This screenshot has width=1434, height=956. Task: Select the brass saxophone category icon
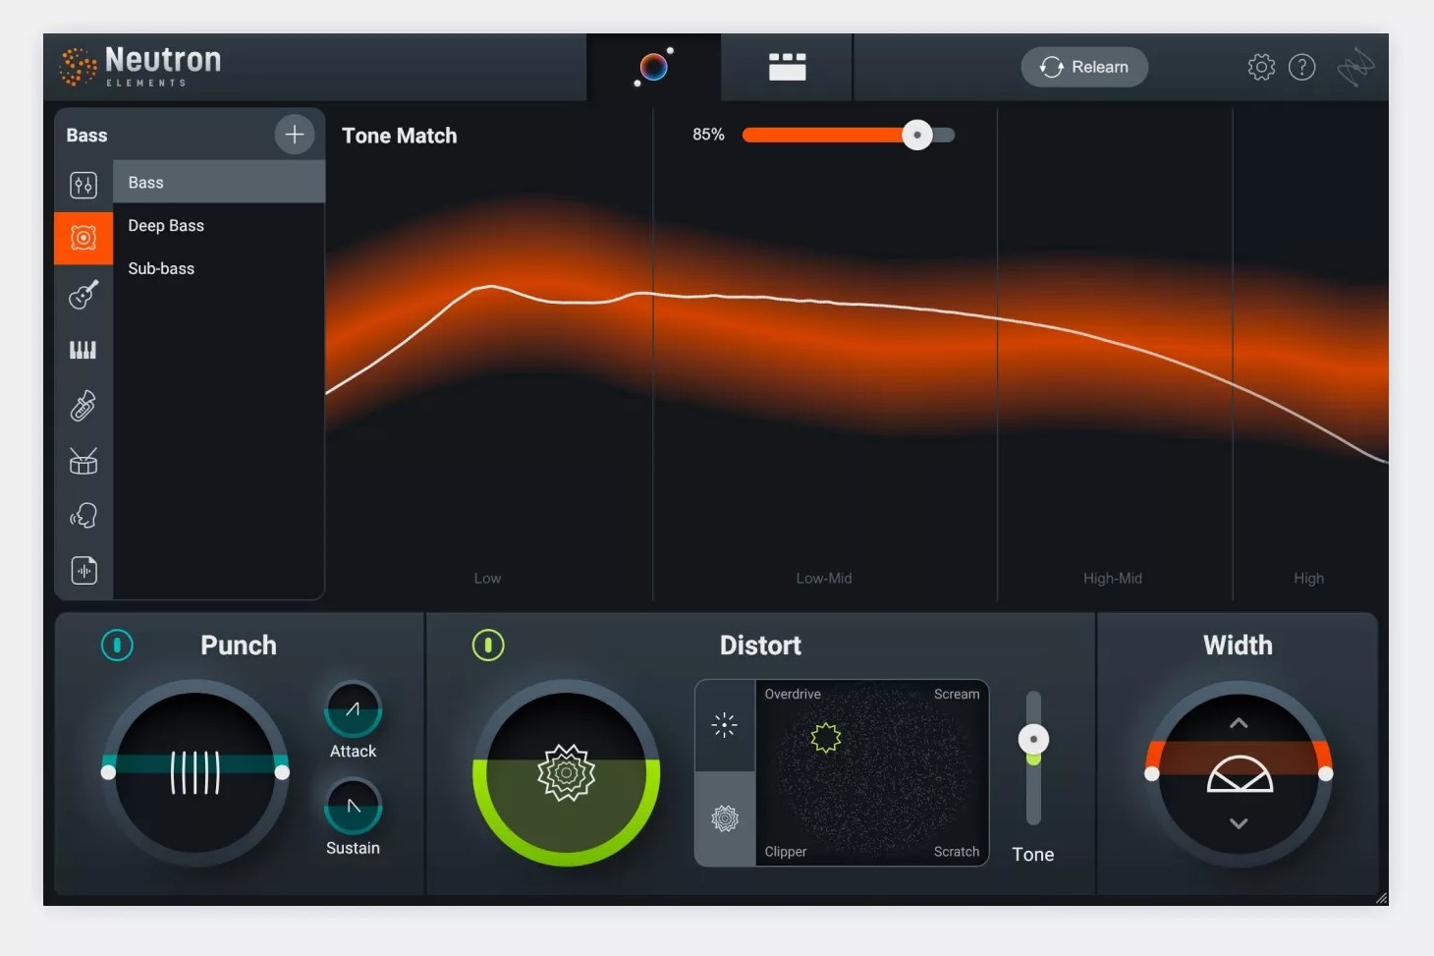[x=83, y=406]
